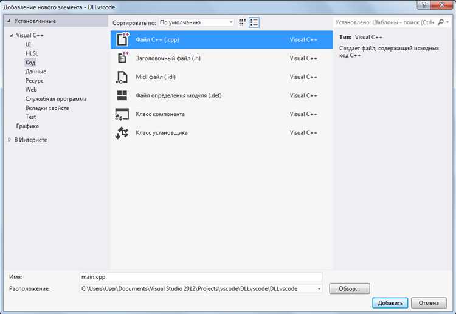456x314 pixels.
Task: Close the add new item dialog
Action: (442, 5)
